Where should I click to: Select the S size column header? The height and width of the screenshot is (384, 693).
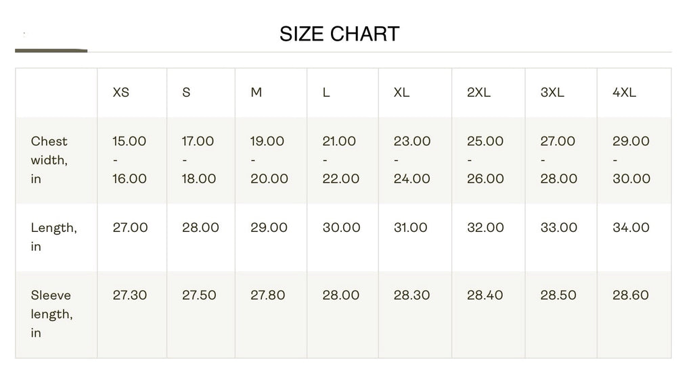coord(186,93)
